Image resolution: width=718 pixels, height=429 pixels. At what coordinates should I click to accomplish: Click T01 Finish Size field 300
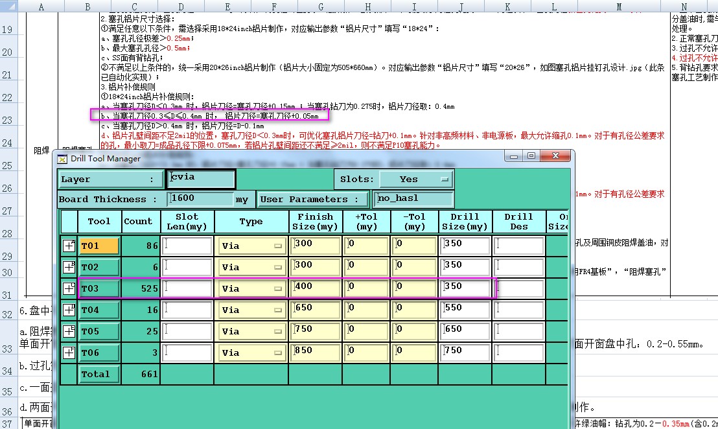pos(316,246)
